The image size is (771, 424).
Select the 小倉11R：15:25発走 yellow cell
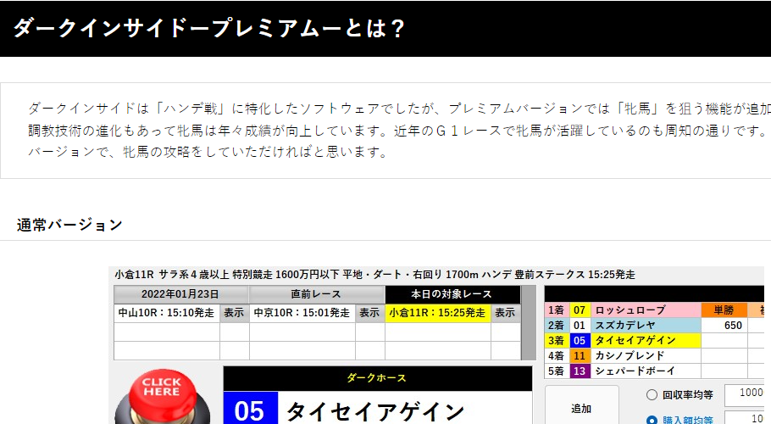point(438,313)
